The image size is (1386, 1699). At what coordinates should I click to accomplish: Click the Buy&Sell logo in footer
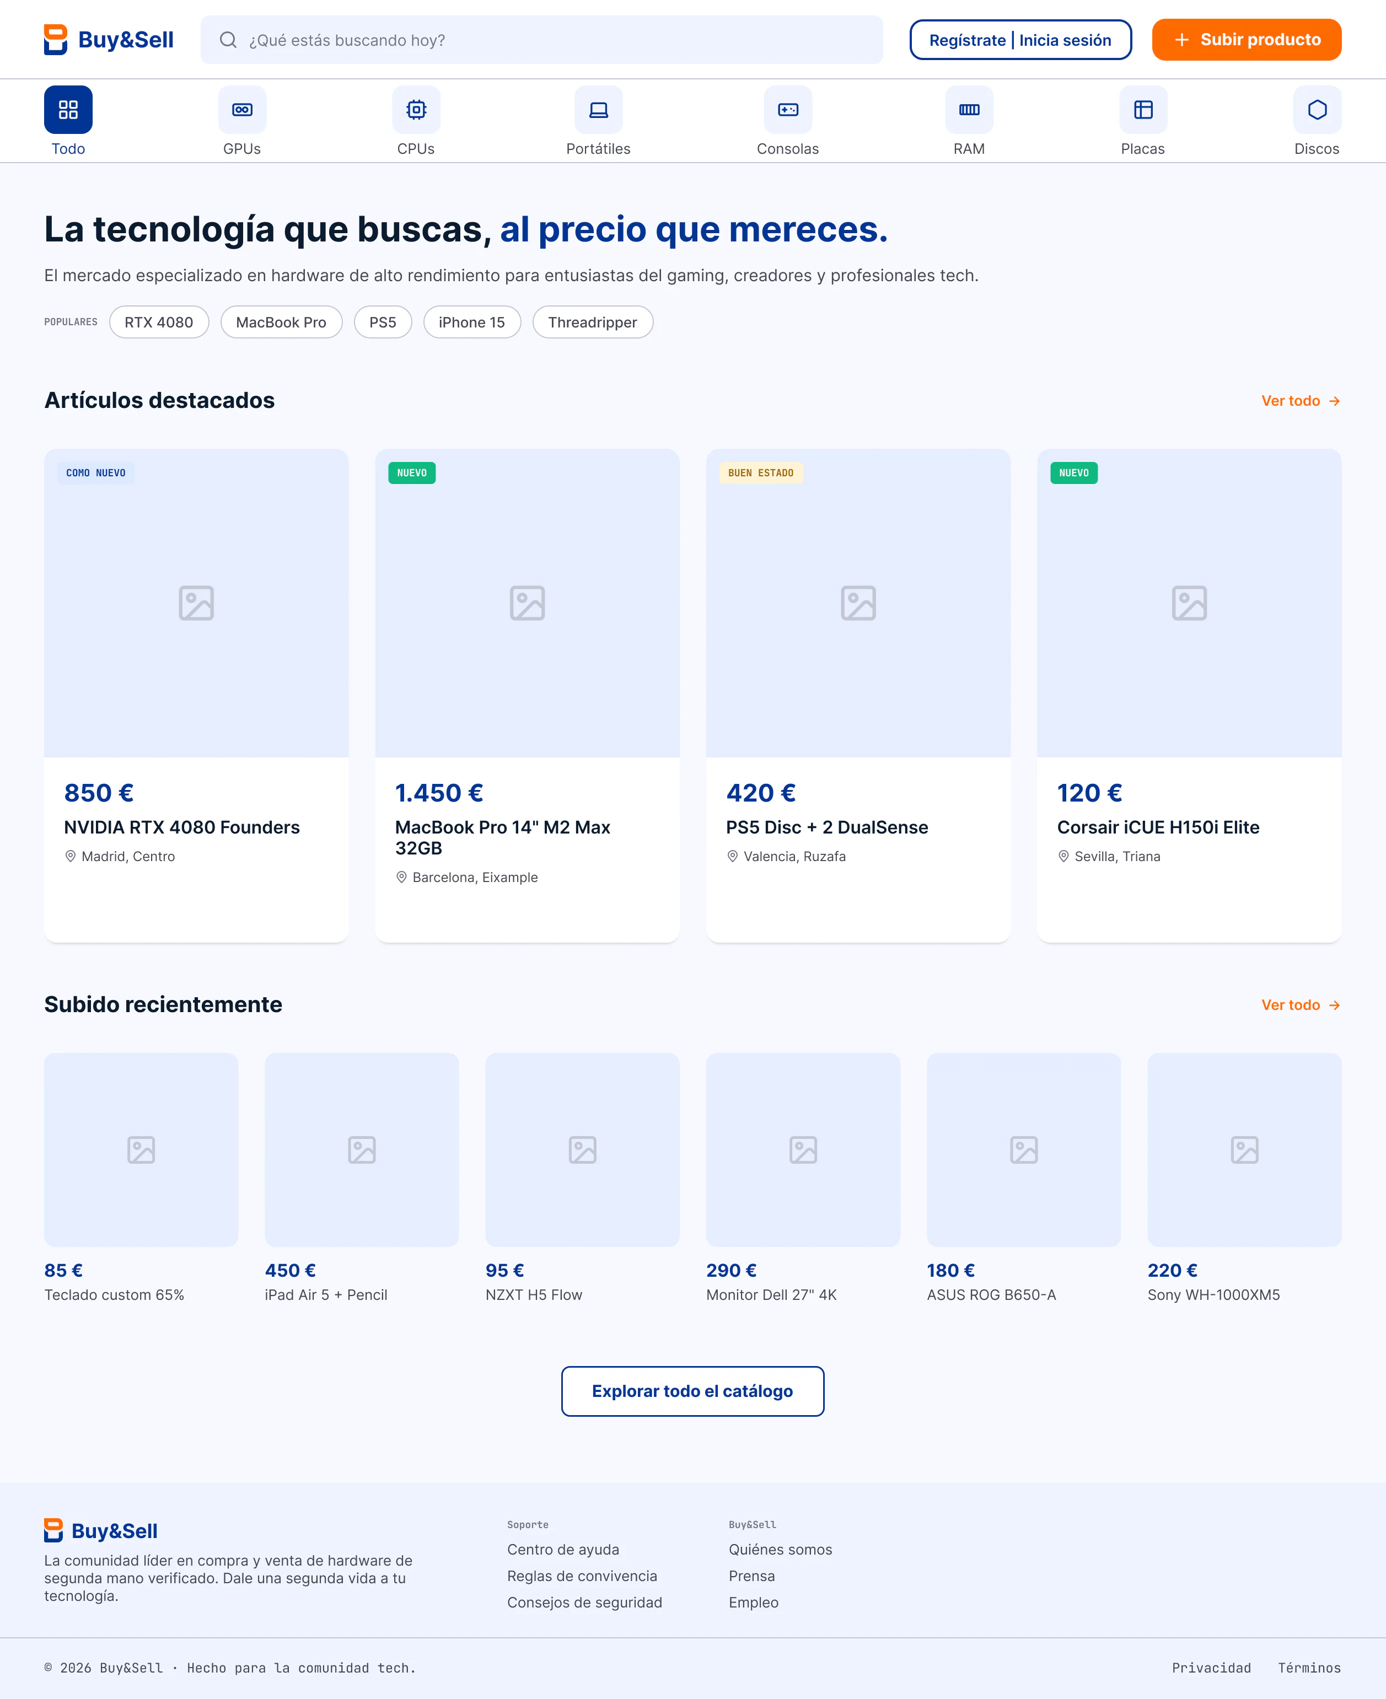tap(100, 1530)
